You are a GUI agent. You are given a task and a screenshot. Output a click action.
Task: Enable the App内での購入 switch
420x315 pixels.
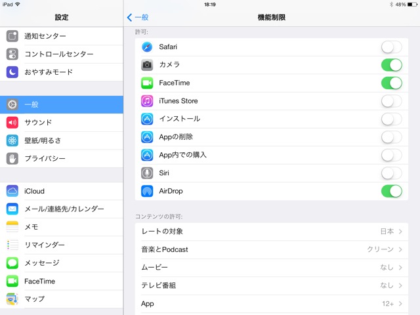pyautogui.click(x=391, y=155)
